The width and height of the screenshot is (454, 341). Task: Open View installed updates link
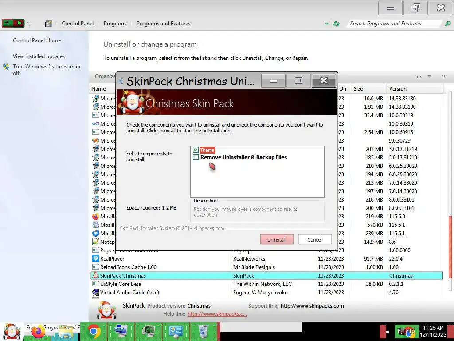[x=39, y=56]
